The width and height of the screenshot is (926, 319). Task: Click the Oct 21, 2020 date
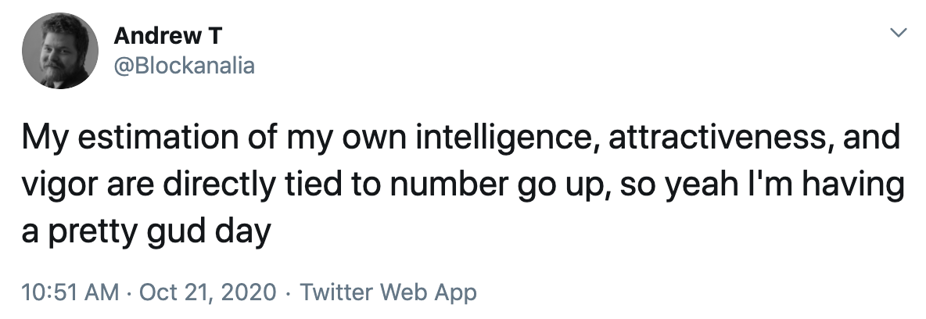point(207,292)
